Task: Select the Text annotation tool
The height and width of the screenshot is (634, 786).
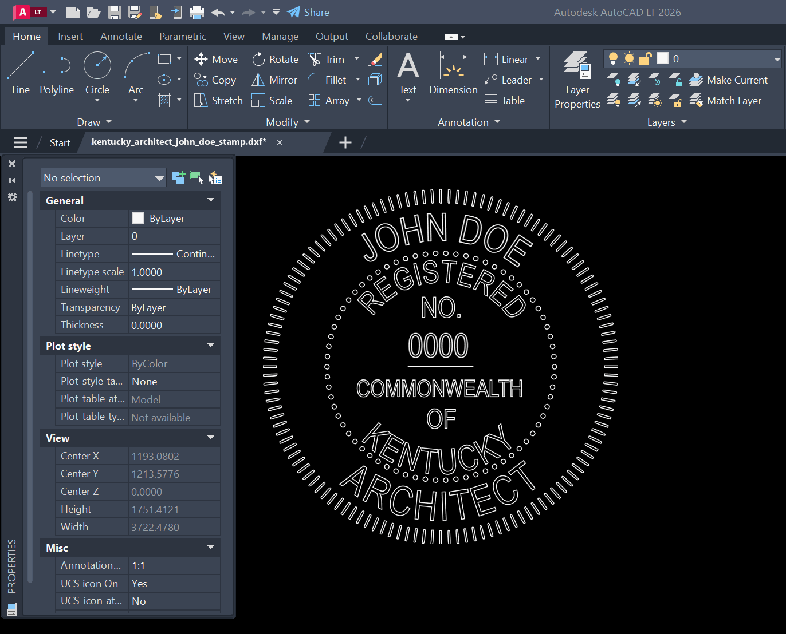Action: pos(408,73)
